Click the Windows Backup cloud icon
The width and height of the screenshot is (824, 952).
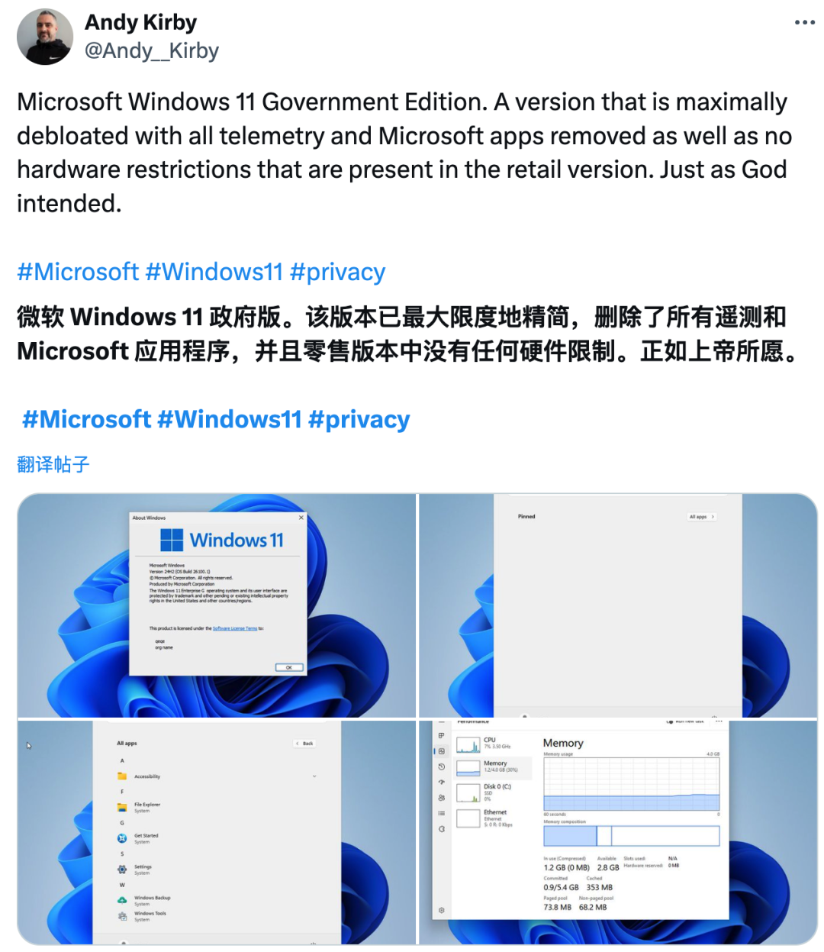[122, 900]
